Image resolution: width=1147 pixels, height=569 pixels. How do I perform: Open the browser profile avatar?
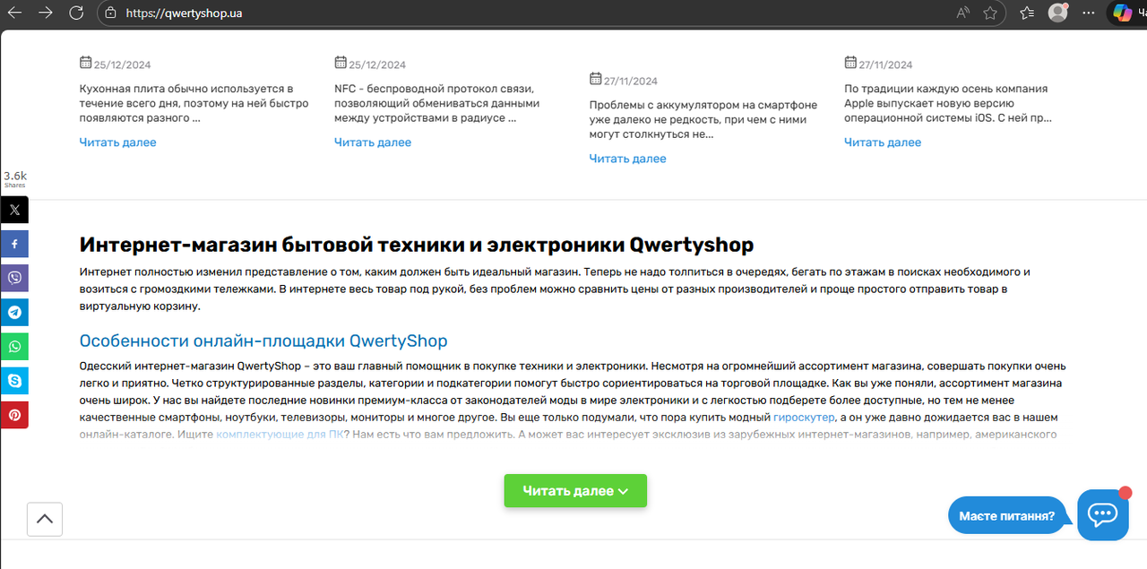point(1058,13)
